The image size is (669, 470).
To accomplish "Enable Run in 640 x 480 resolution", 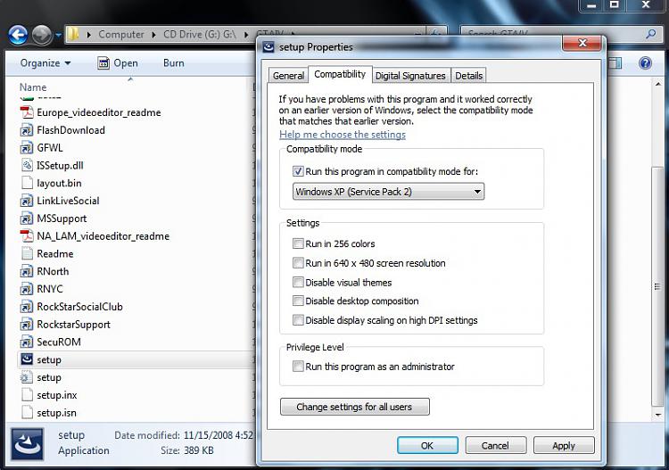I will [298, 263].
